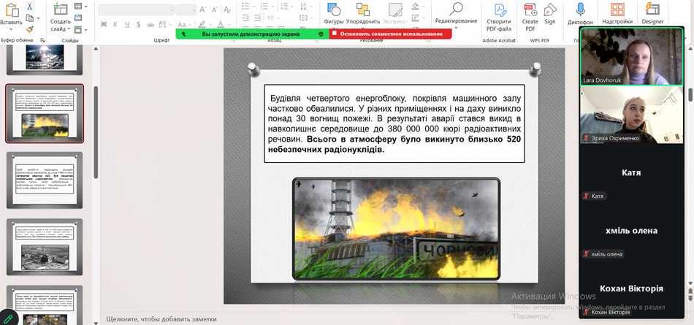Stop screen sharing with the red button
694x325 pixels.
click(x=390, y=34)
